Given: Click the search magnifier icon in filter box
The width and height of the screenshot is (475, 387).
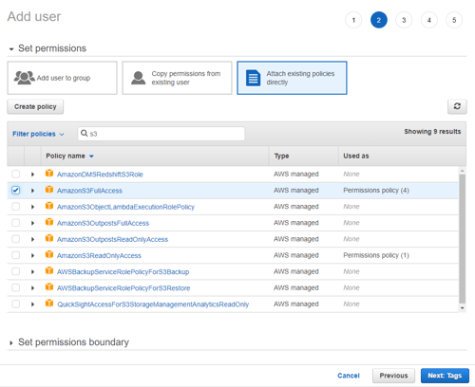Looking at the screenshot, I should coord(84,133).
